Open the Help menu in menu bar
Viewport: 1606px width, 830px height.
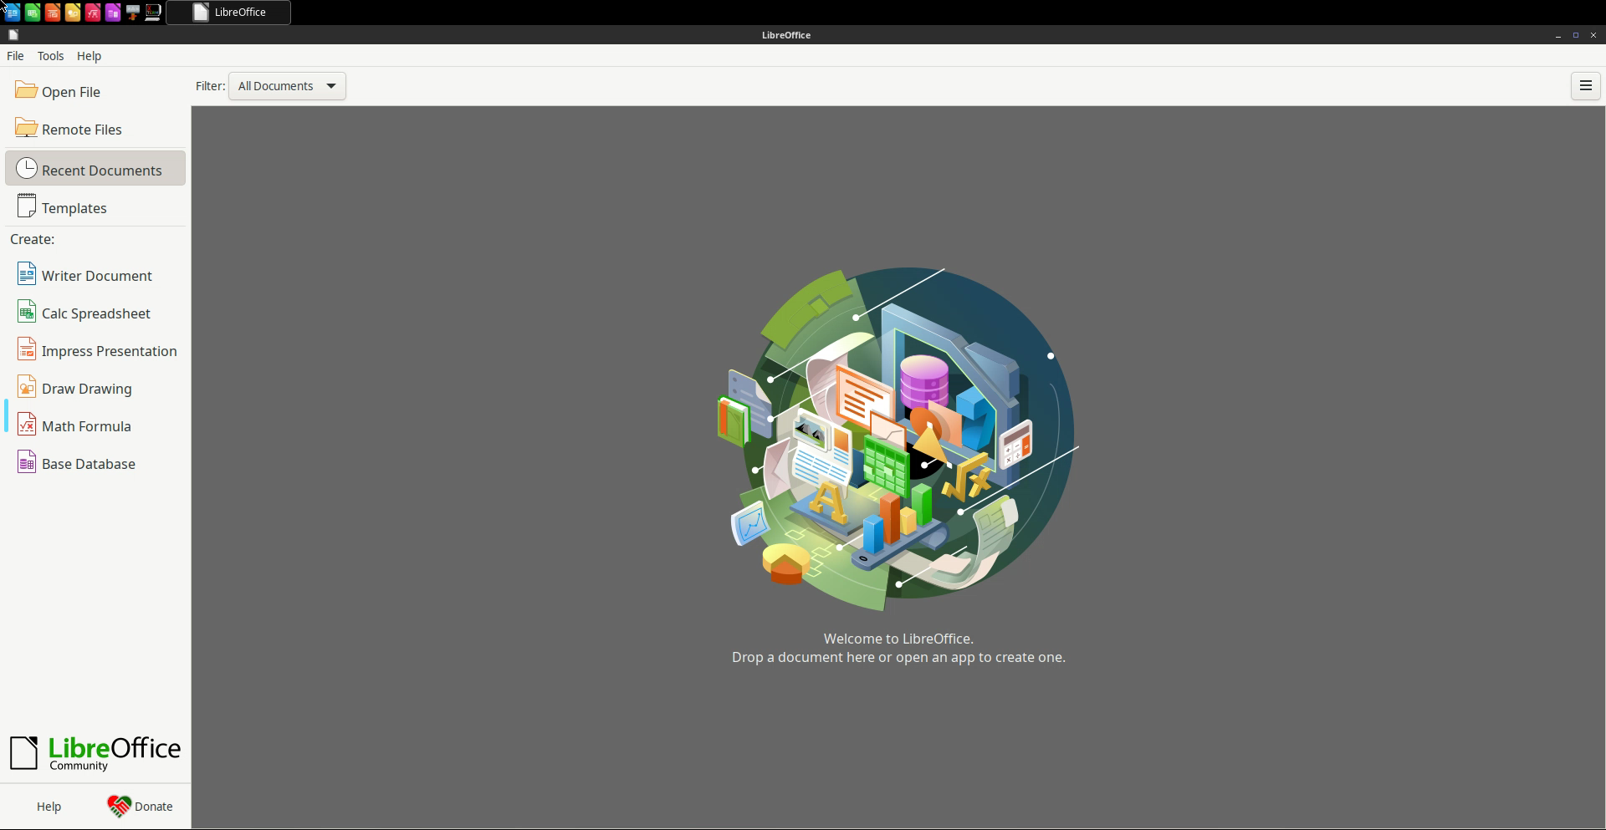pyautogui.click(x=89, y=56)
